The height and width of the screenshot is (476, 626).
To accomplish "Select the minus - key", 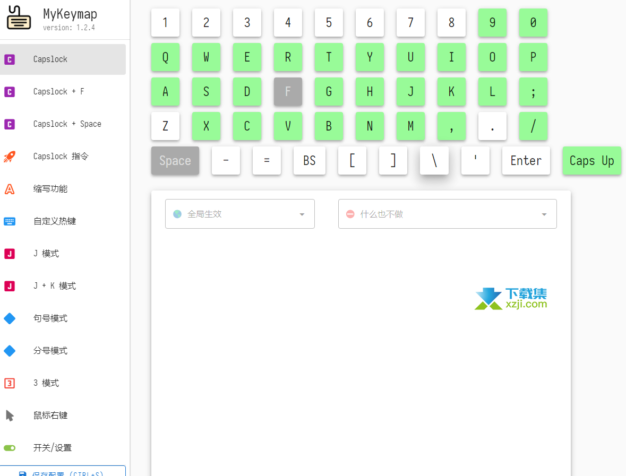I will tap(226, 161).
